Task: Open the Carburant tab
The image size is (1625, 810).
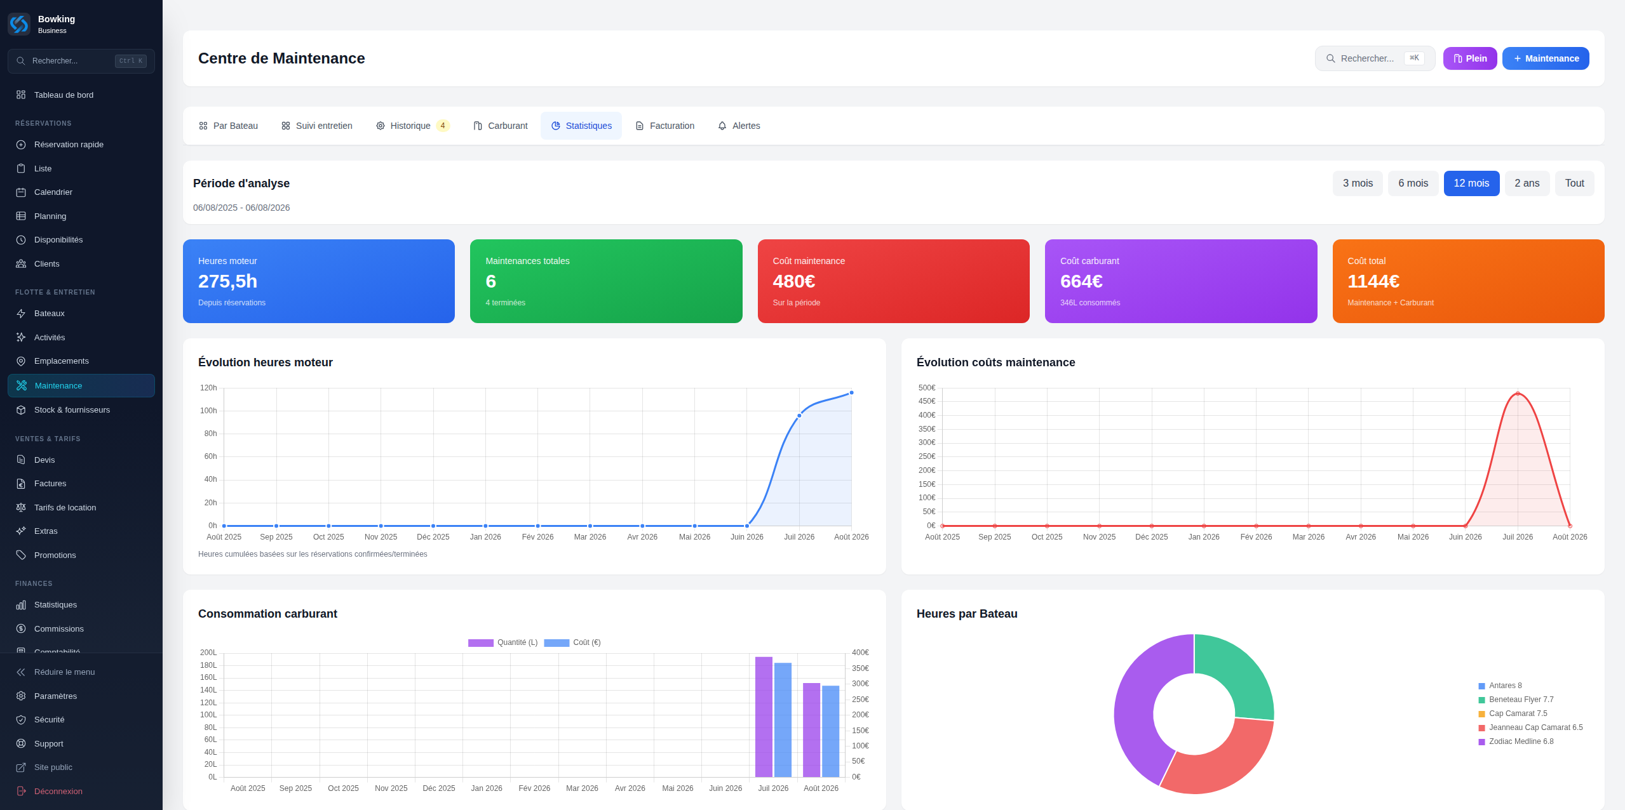Action: tap(501, 126)
